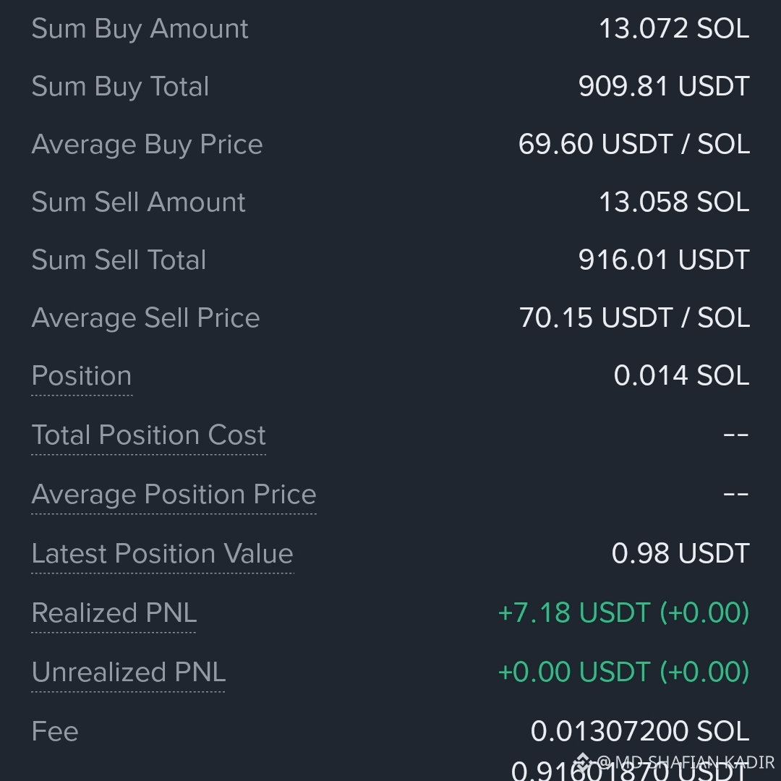This screenshot has height=781, width=781.
Task: Tap the Position dotted-underline label
Action: tap(82, 375)
